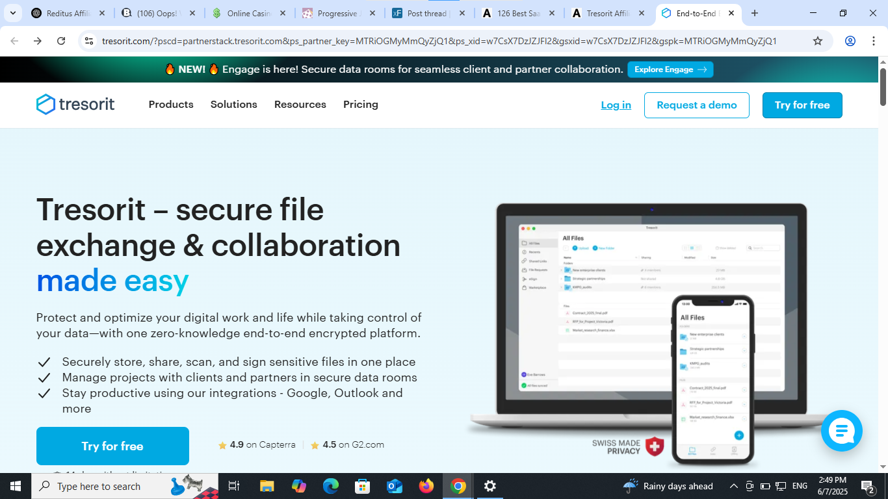Open Firefox from the taskbar
Viewport: 888px width, 499px height.
pos(426,486)
